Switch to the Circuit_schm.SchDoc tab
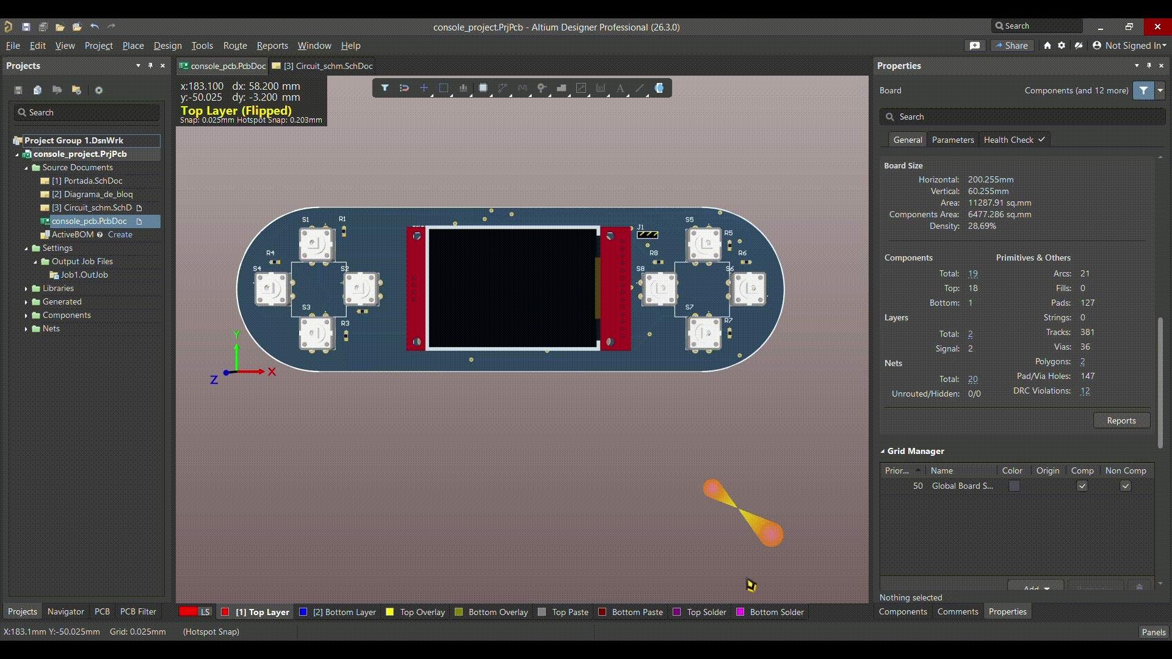Image resolution: width=1172 pixels, height=659 pixels. [x=322, y=66]
